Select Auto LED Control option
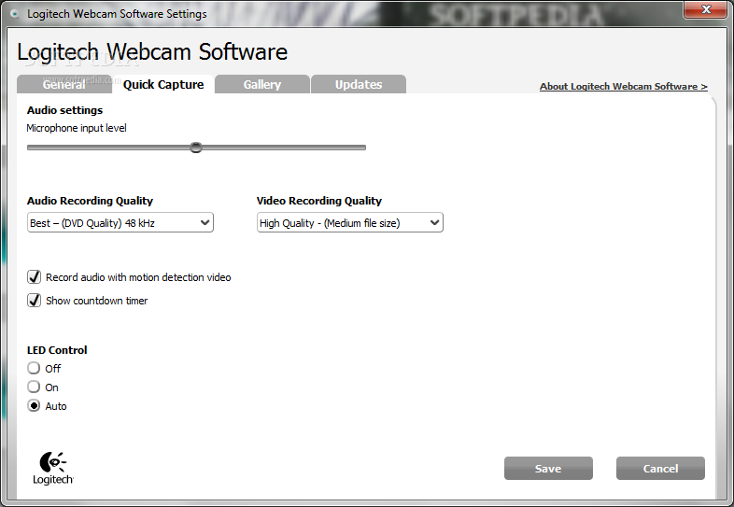 [34, 406]
